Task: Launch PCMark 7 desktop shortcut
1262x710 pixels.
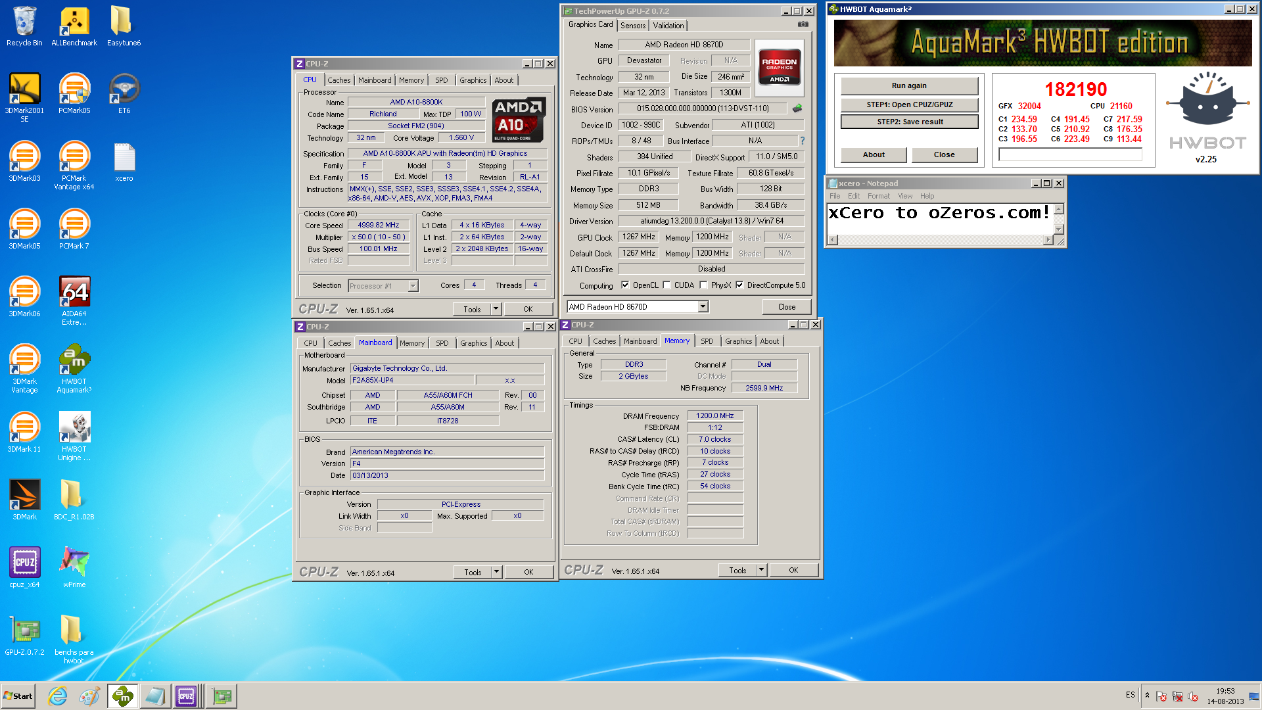Action: pyautogui.click(x=74, y=229)
